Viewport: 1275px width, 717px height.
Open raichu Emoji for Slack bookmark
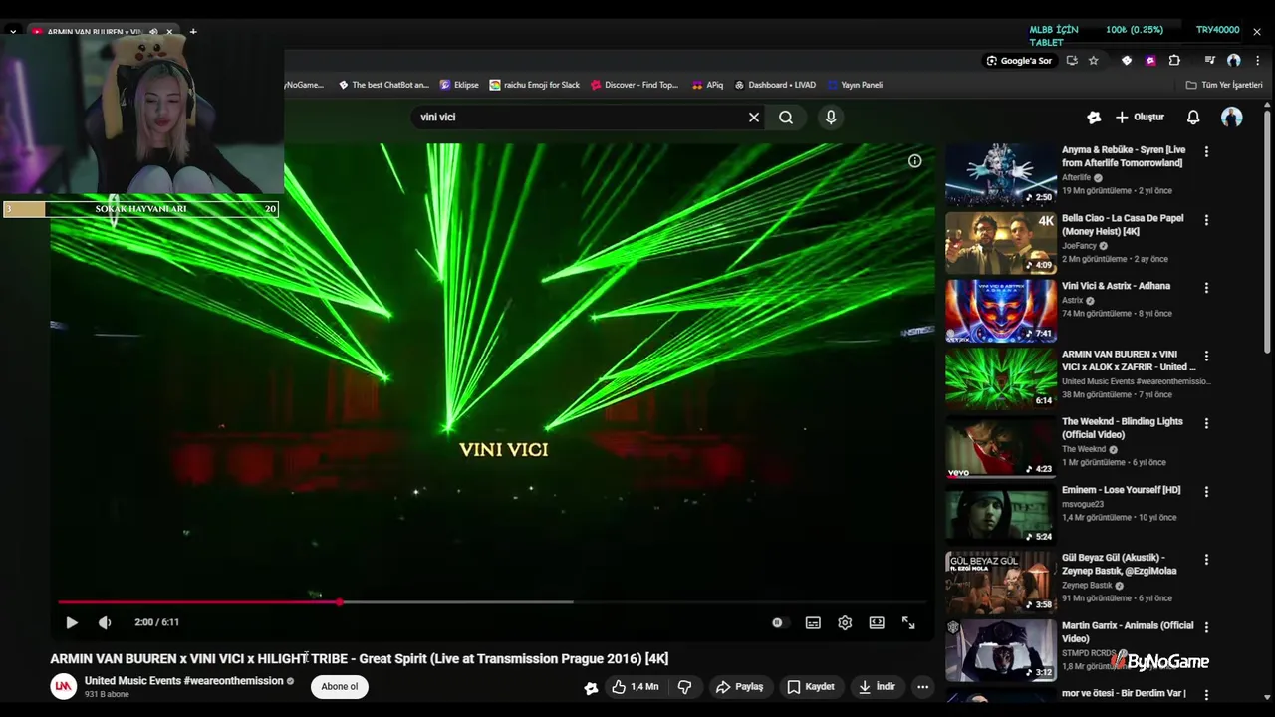tap(535, 86)
